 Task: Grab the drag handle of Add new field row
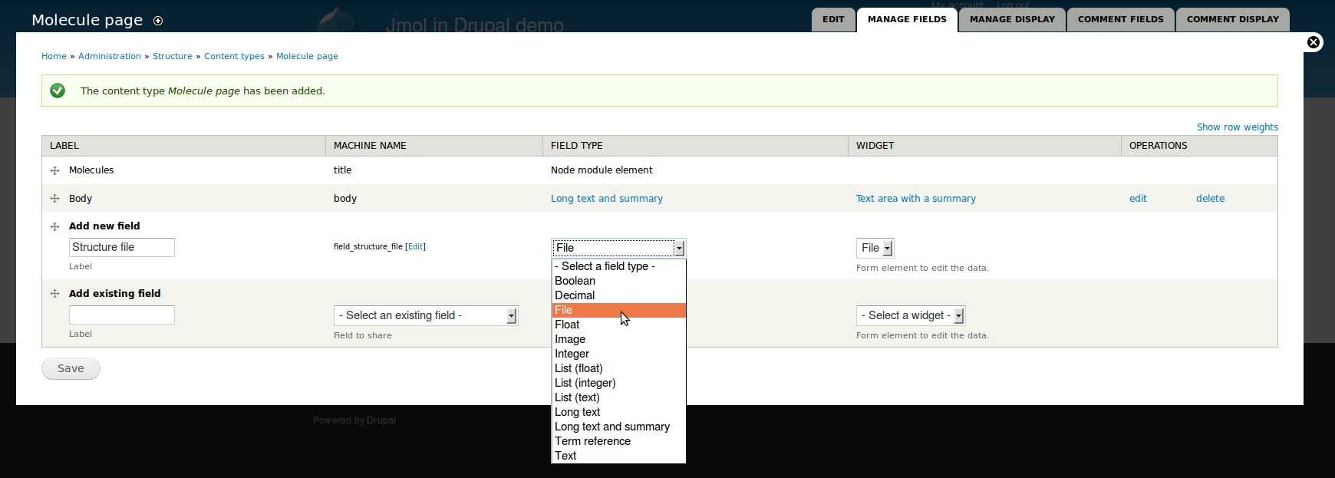click(54, 226)
